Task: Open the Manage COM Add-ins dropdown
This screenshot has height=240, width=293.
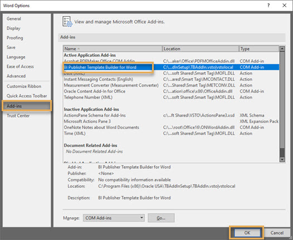Action: click(114, 218)
